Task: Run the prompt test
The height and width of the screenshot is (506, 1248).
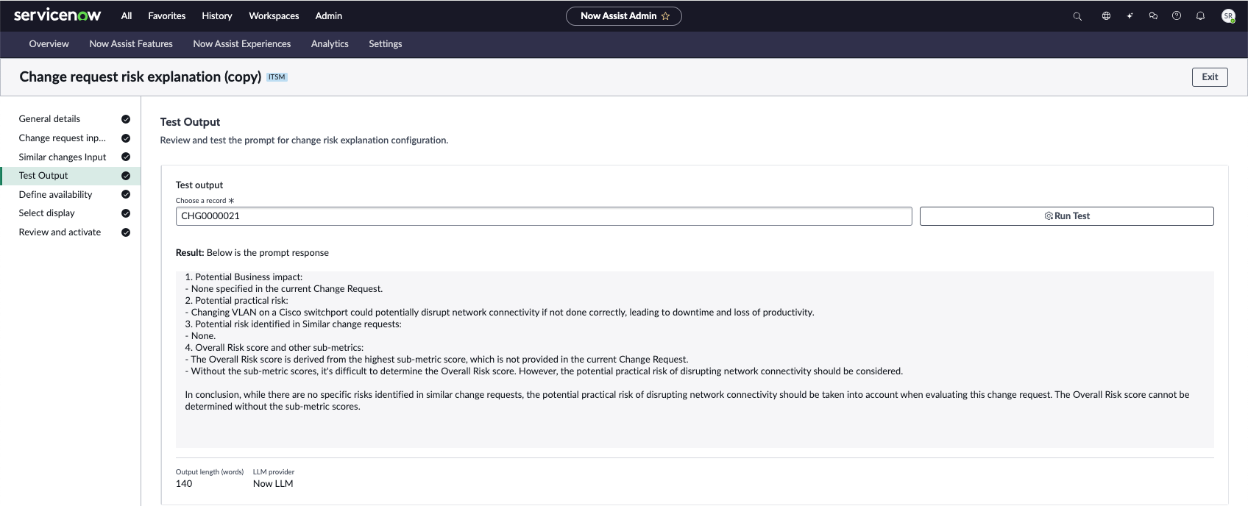Action: [x=1066, y=216]
